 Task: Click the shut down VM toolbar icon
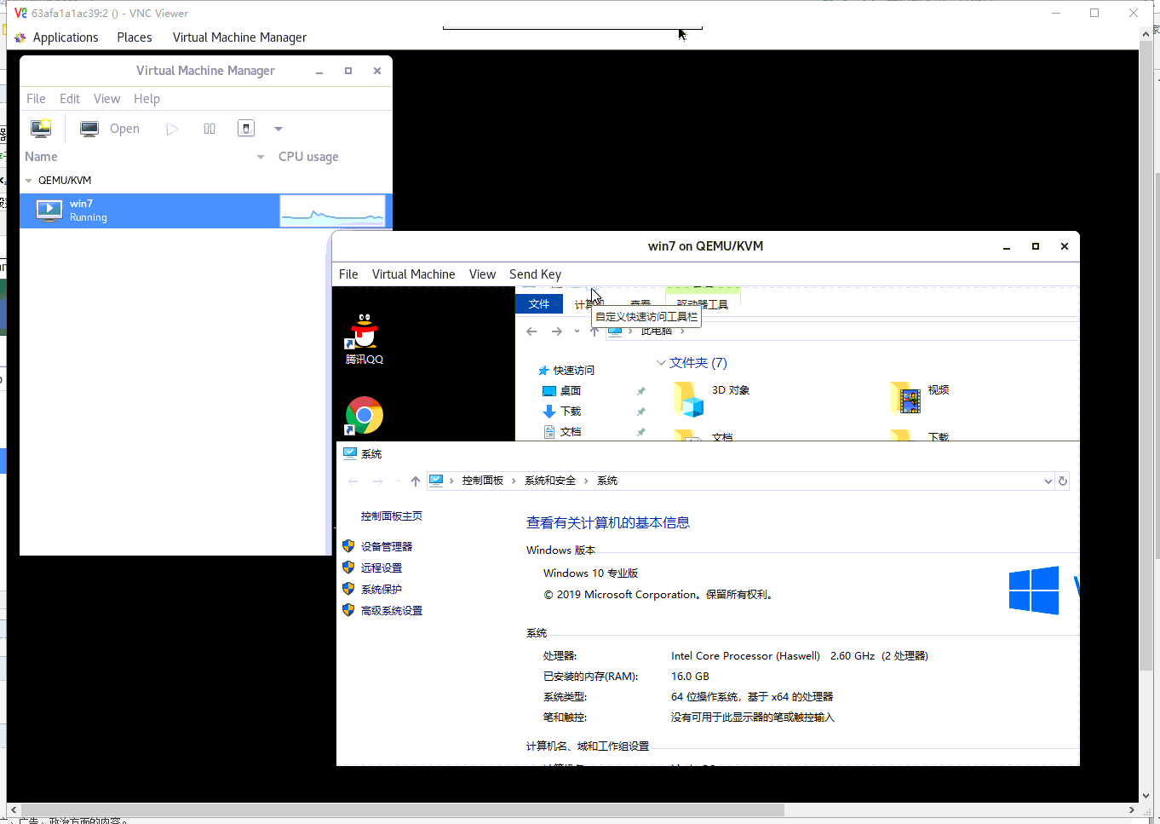click(x=246, y=129)
